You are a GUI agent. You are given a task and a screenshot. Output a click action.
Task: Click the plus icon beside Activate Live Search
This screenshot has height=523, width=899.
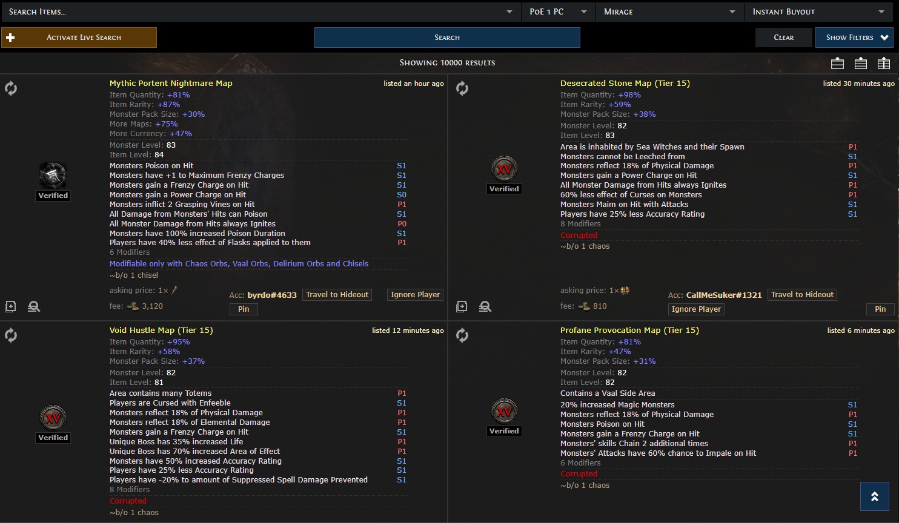(x=10, y=38)
